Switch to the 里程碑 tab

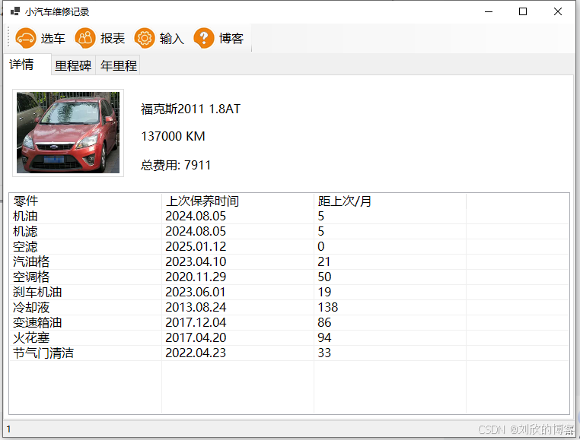[x=73, y=65]
